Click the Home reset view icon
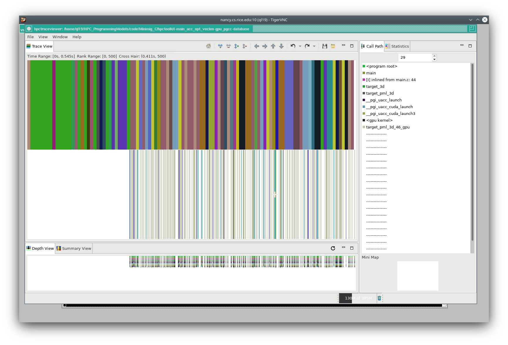Screen dimensions: 508x345 pos(208,46)
